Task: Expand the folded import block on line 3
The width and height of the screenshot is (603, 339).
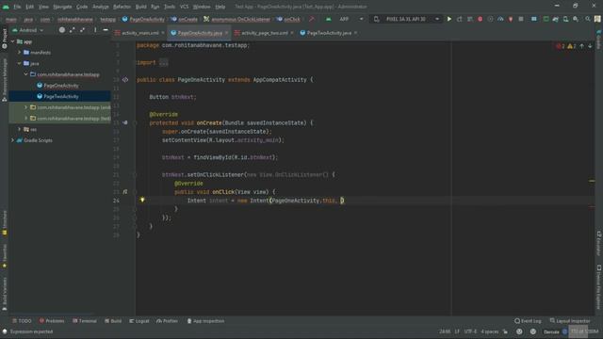Action: click(x=163, y=62)
